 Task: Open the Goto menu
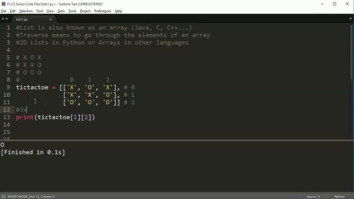pos(61,11)
